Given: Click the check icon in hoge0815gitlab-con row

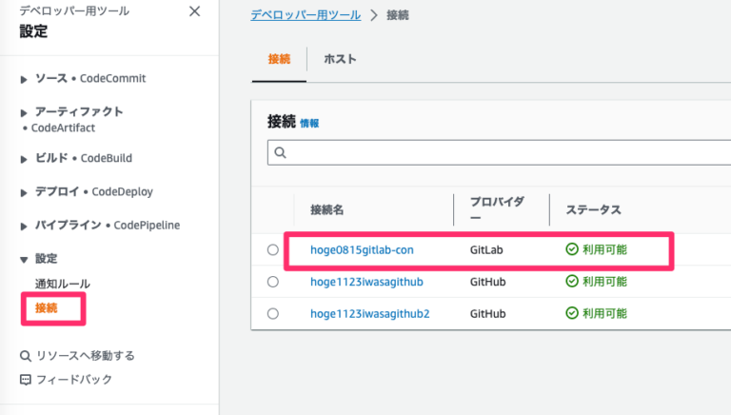Looking at the screenshot, I should coord(572,249).
